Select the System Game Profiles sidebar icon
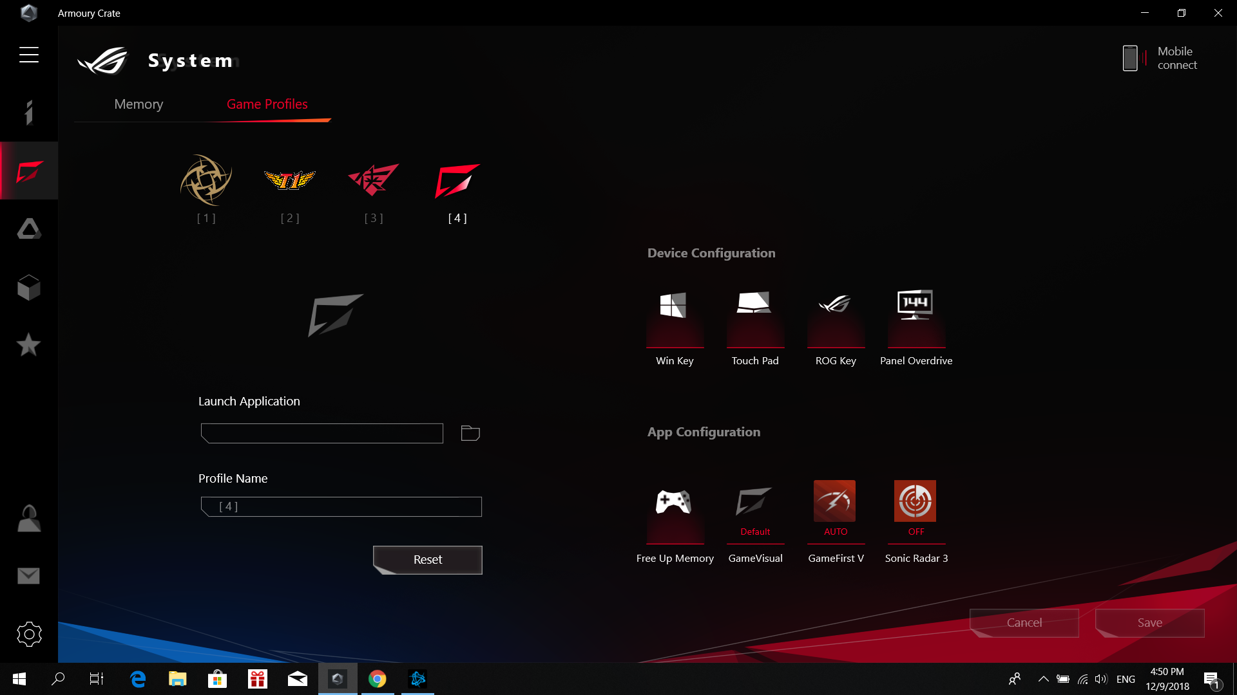 pos(29,171)
